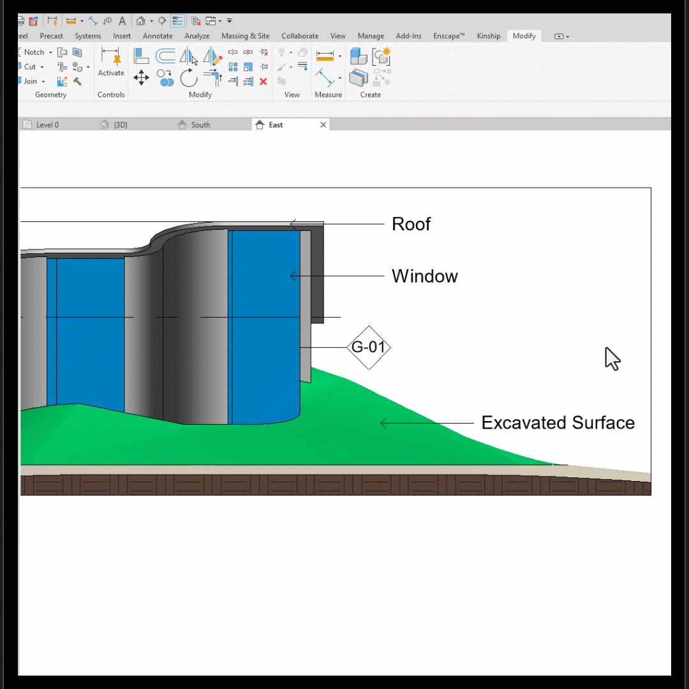Click the red Delete X icon
The image size is (689, 689).
(263, 81)
